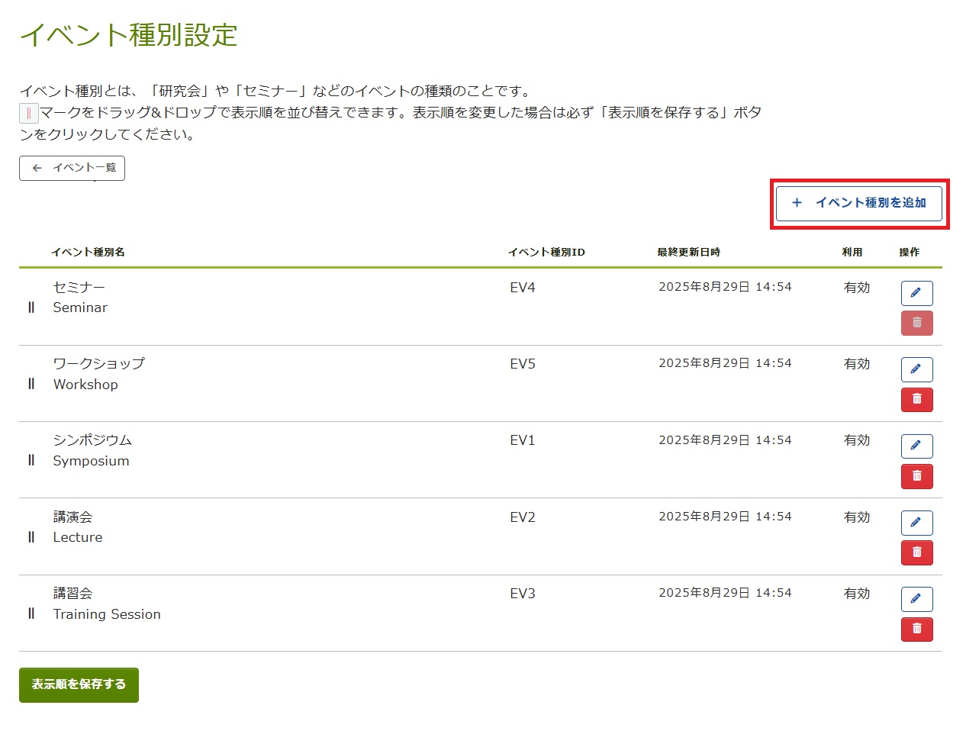Click the 最終更新日時 column header
Viewport: 966px width, 731px height.
pyautogui.click(x=688, y=253)
